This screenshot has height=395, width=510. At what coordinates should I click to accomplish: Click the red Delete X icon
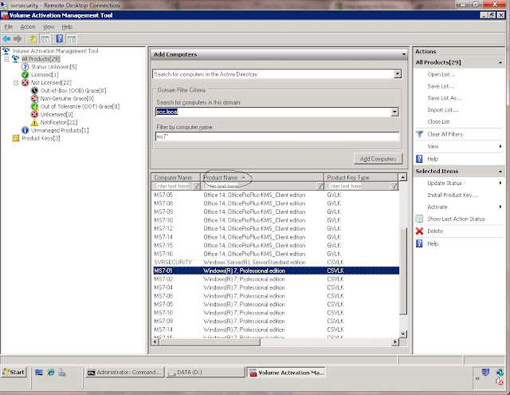point(420,231)
